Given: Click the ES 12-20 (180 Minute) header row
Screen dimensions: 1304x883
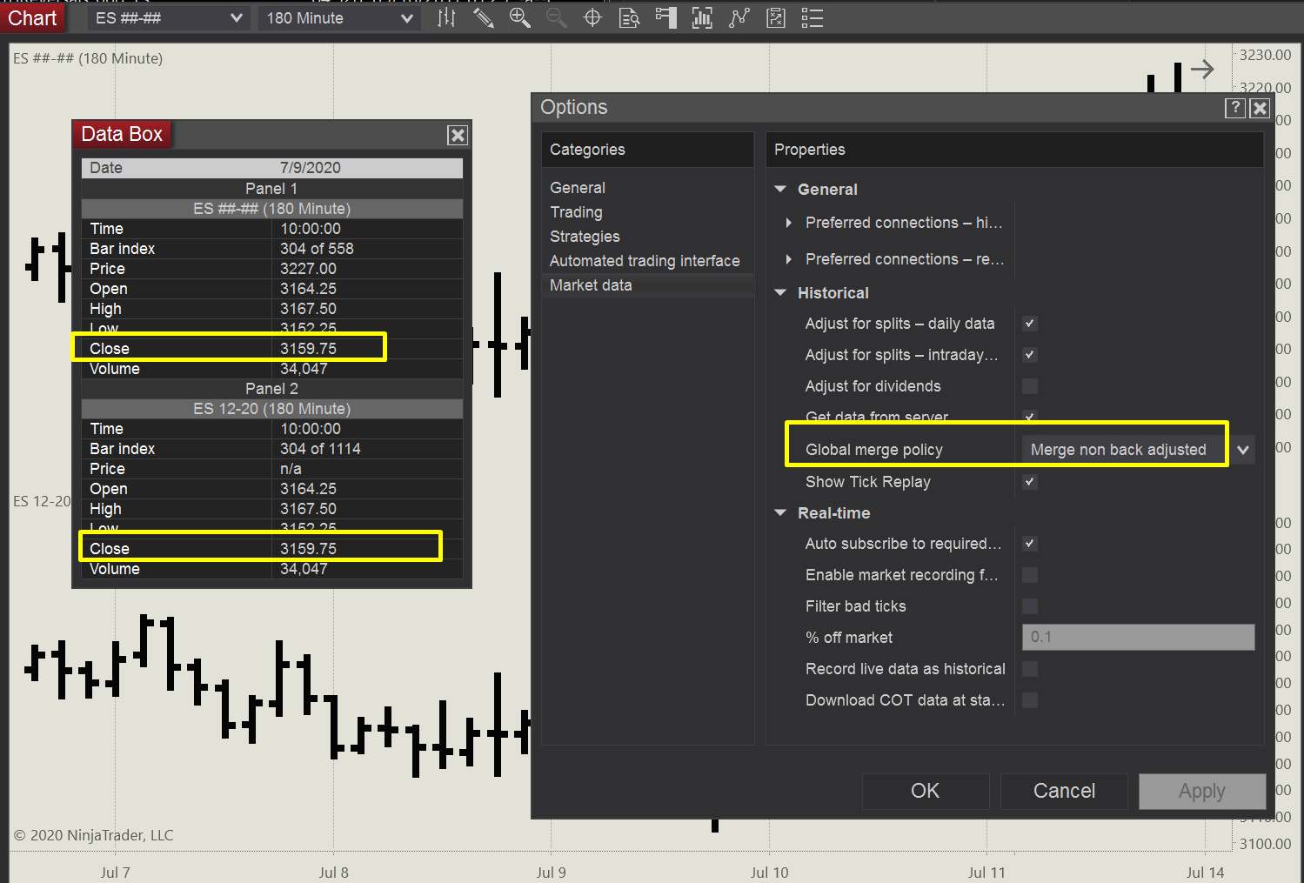Looking at the screenshot, I should pos(271,409).
